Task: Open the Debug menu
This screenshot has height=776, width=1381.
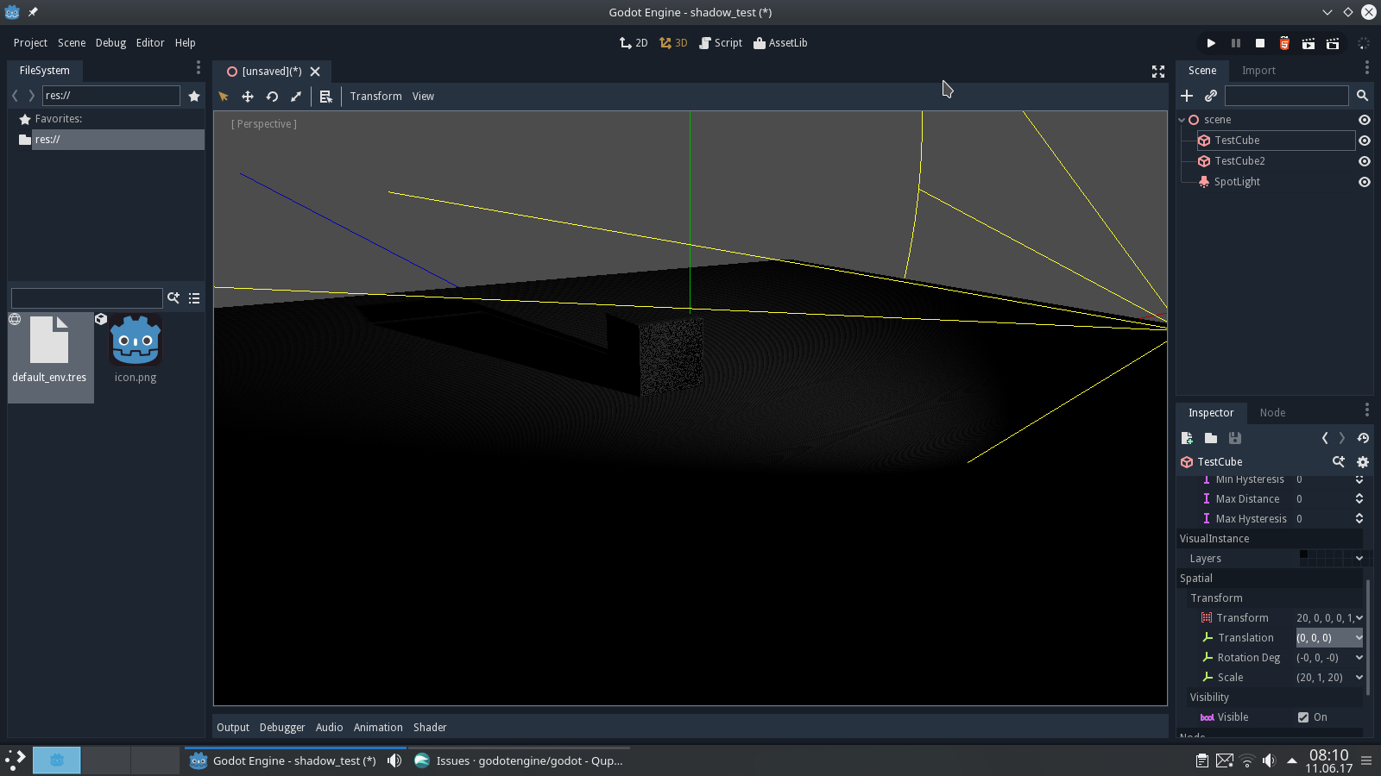Action: pos(110,42)
